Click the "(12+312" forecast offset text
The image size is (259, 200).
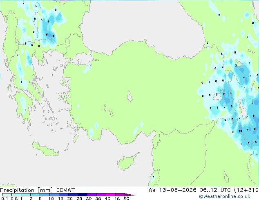click(x=246, y=190)
